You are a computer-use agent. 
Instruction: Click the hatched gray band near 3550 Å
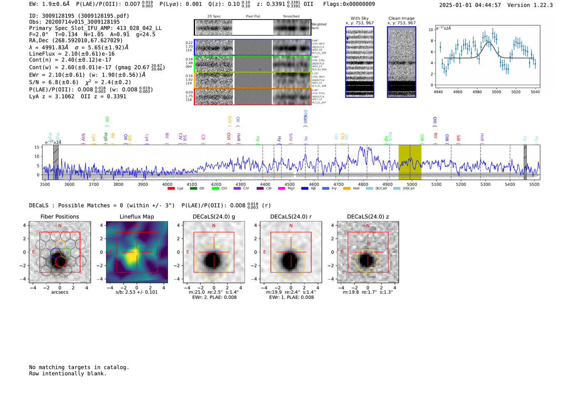click(56, 162)
